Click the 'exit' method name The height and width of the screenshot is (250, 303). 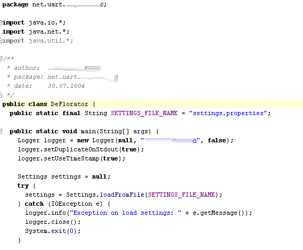click(x=59, y=231)
